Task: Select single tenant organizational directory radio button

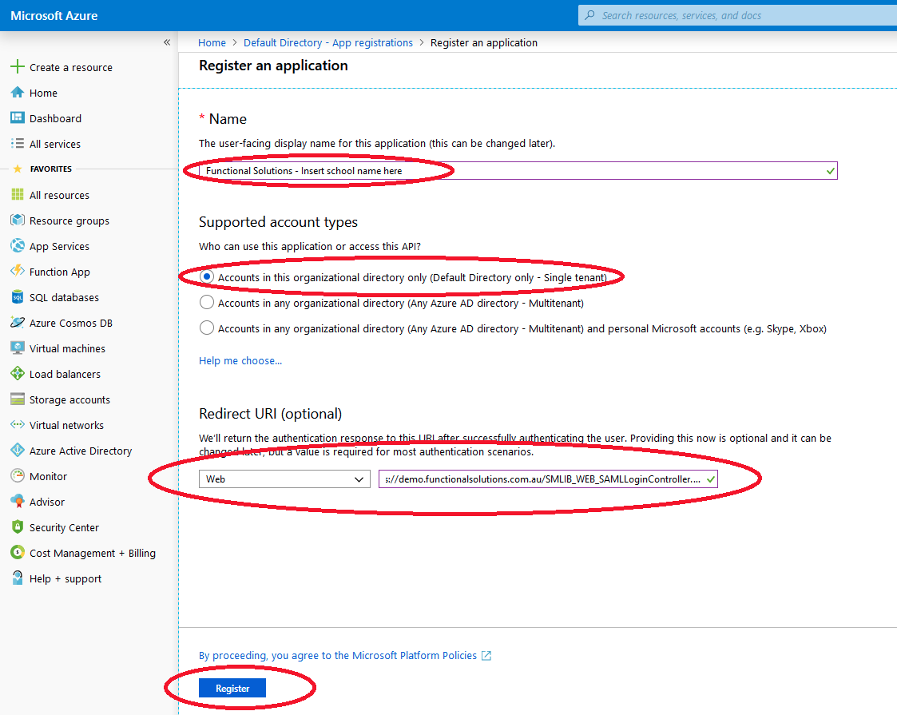Action: pyautogui.click(x=207, y=277)
